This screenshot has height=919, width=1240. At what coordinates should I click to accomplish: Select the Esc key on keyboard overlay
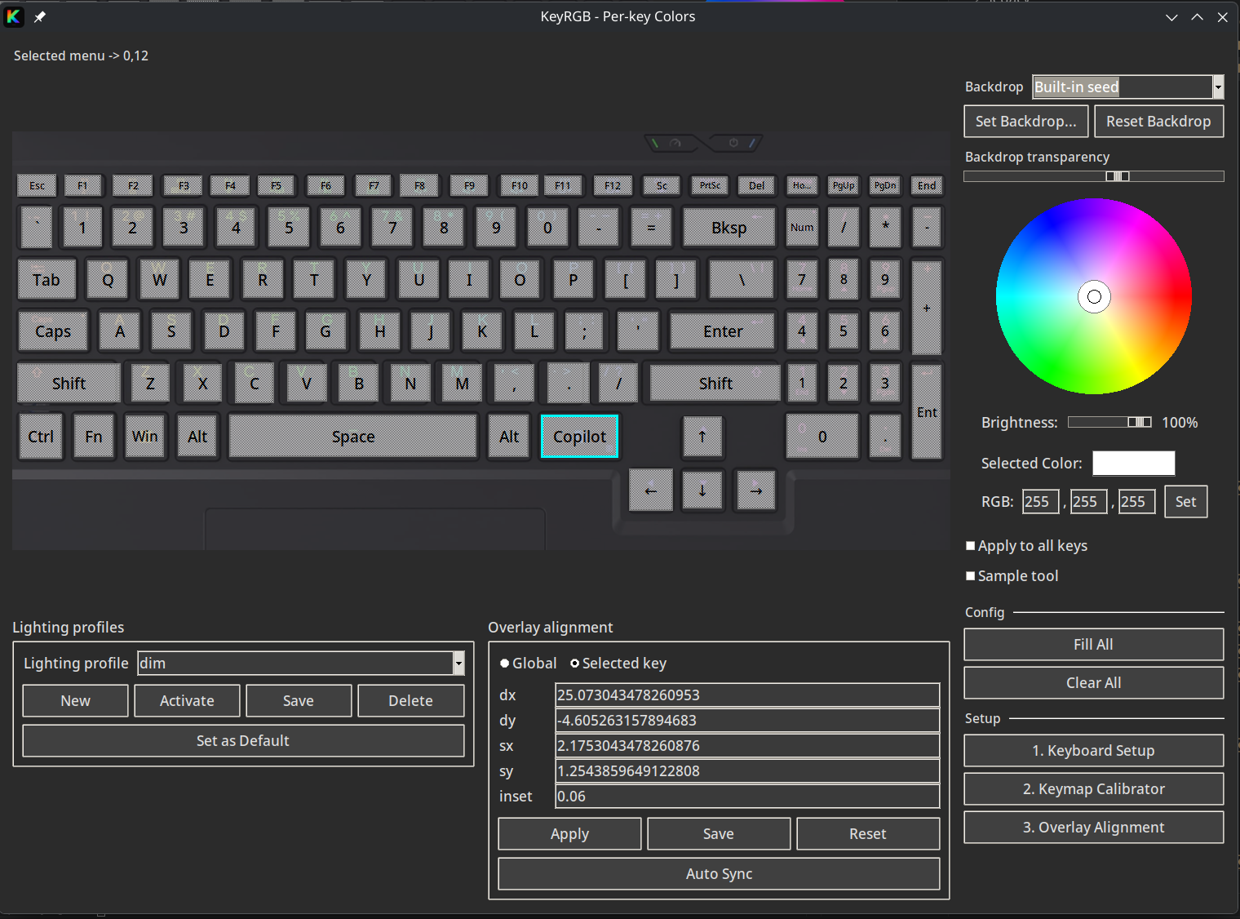point(37,185)
